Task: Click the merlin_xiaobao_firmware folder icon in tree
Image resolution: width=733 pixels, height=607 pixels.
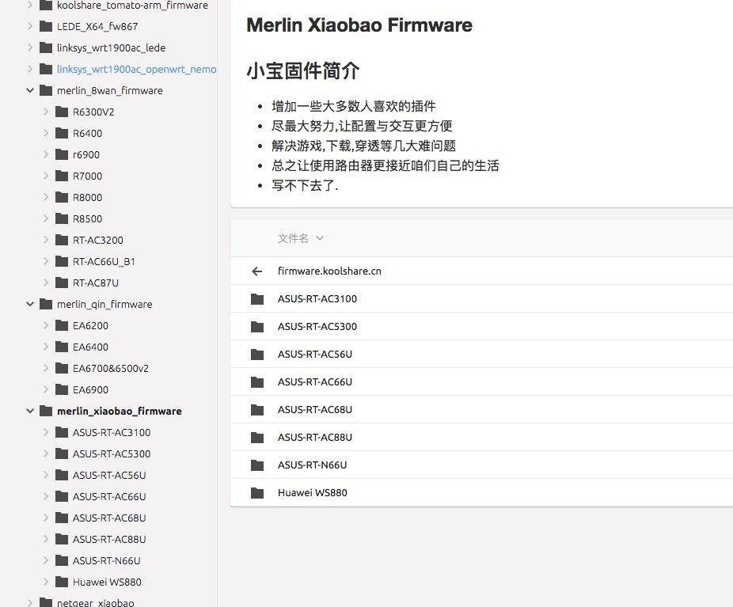Action: point(46,411)
